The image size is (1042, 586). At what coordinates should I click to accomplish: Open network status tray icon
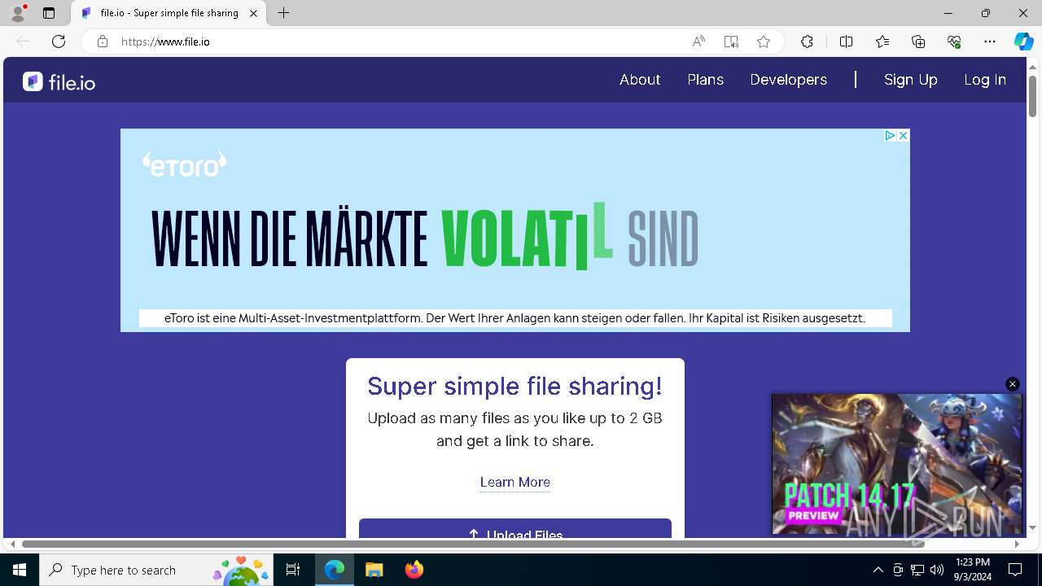[x=917, y=570]
